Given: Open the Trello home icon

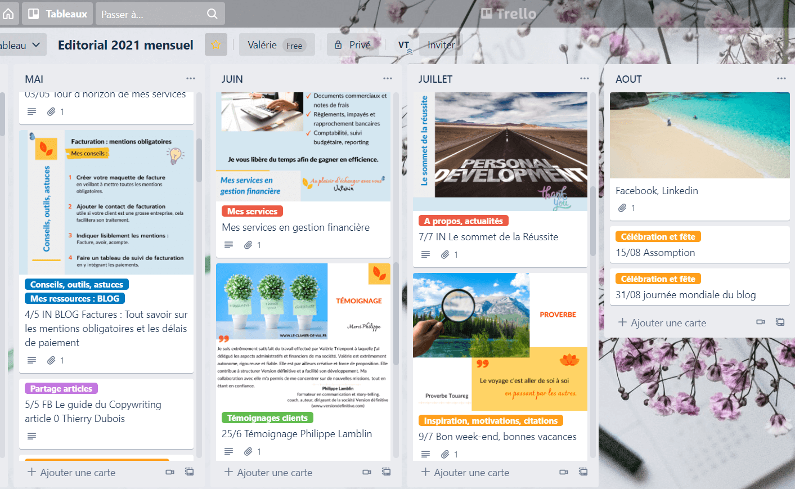Looking at the screenshot, I should coord(8,14).
